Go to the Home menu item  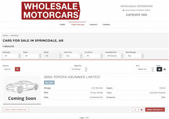tap(62, 25)
